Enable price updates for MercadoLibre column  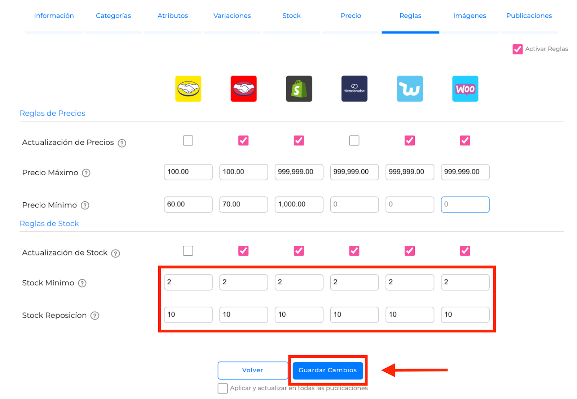tap(188, 140)
